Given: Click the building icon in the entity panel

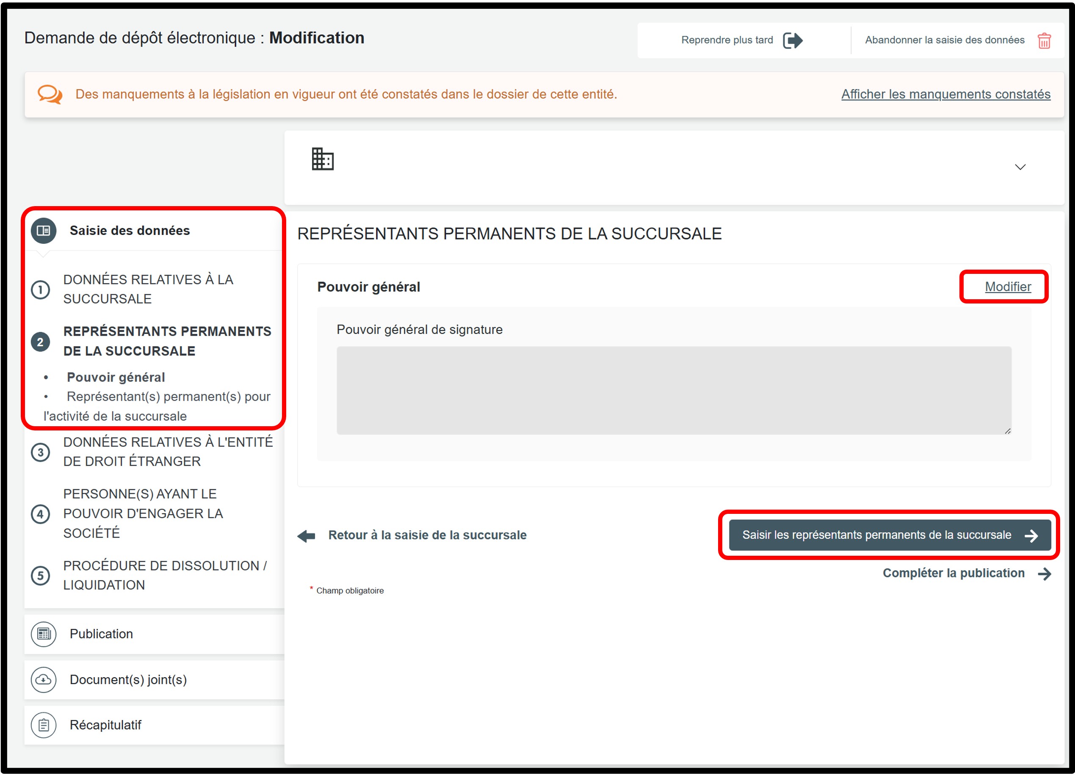Looking at the screenshot, I should pyautogui.click(x=322, y=159).
